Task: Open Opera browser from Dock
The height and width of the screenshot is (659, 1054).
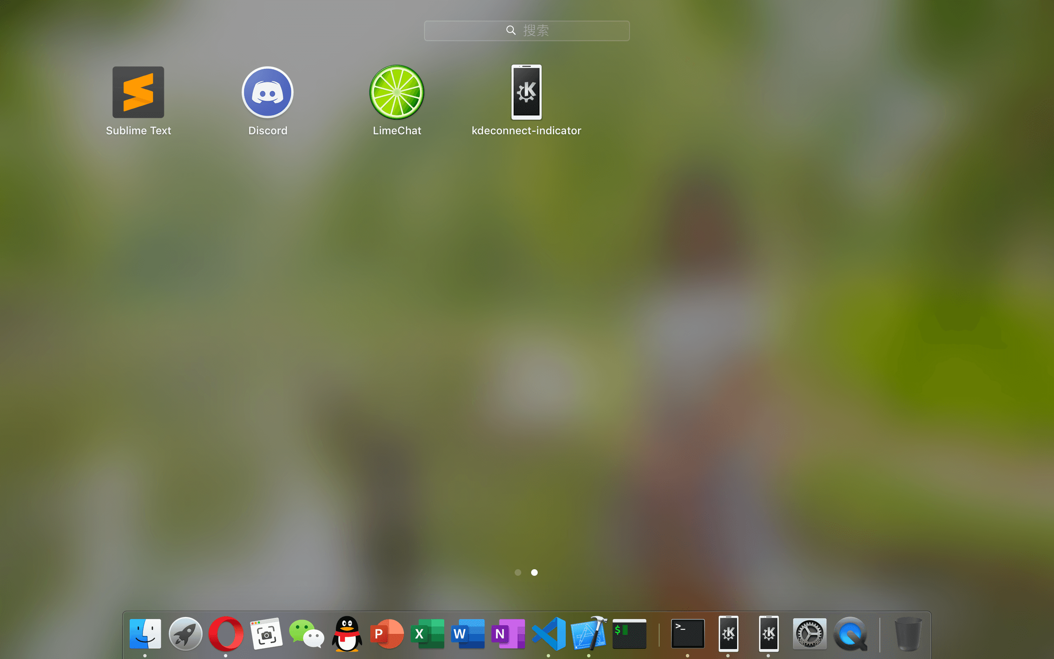Action: (226, 634)
